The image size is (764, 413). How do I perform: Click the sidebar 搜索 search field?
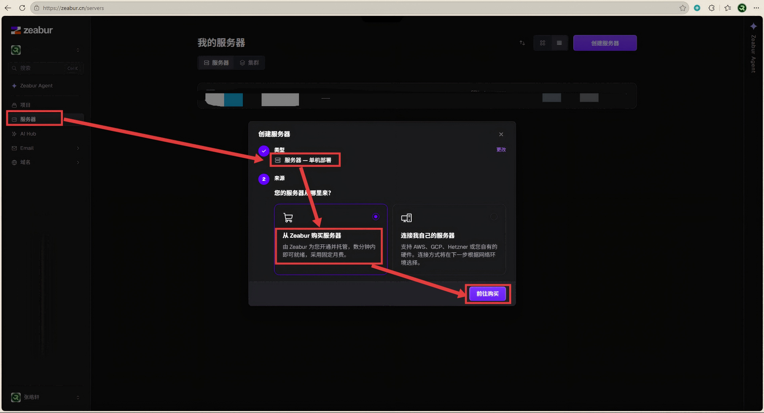click(x=46, y=68)
